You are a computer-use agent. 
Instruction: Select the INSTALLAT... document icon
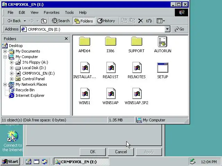(85, 67)
